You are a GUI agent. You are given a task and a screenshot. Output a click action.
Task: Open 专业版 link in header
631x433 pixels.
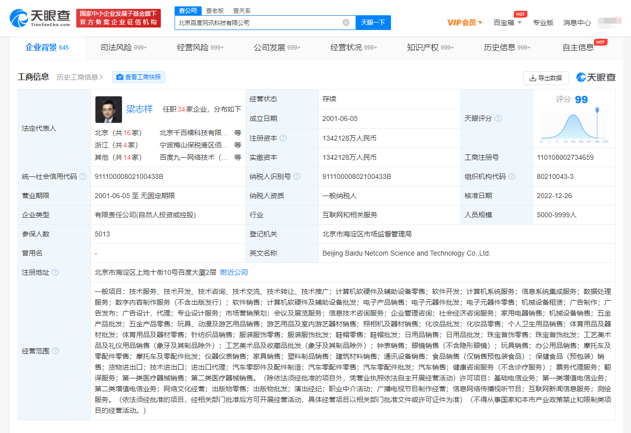[543, 23]
